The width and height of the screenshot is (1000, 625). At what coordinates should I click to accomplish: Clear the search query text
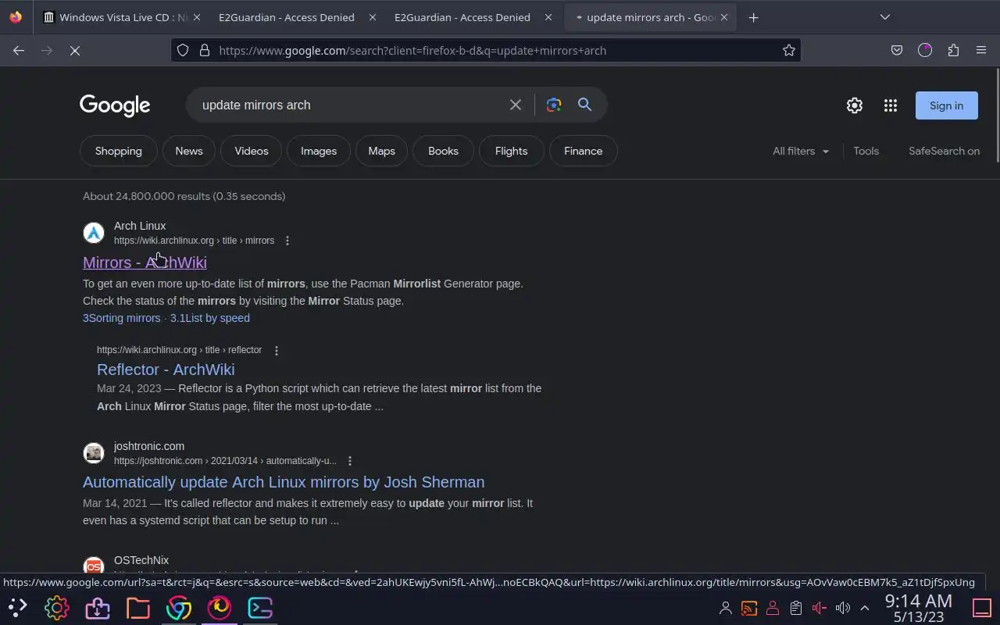tap(516, 105)
